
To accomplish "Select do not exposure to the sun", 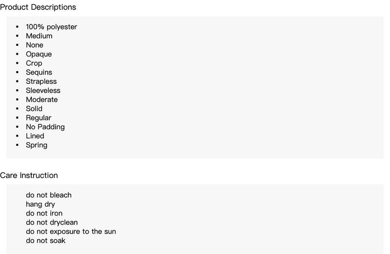I will point(71,232).
